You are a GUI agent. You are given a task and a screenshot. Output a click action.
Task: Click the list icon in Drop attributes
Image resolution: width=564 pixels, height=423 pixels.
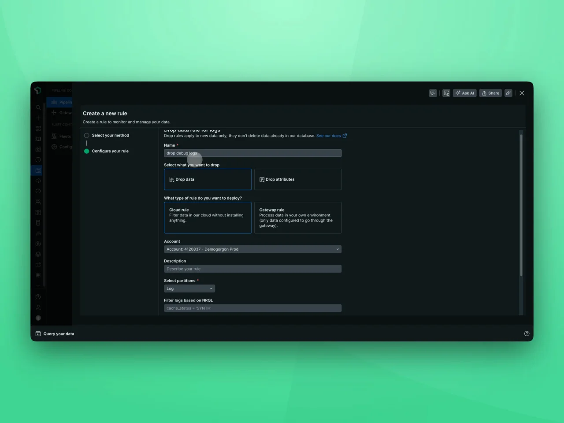pos(262,179)
